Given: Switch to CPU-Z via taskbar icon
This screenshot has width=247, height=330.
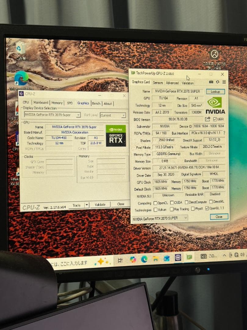Looking at the screenshot, I should tap(178, 258).
